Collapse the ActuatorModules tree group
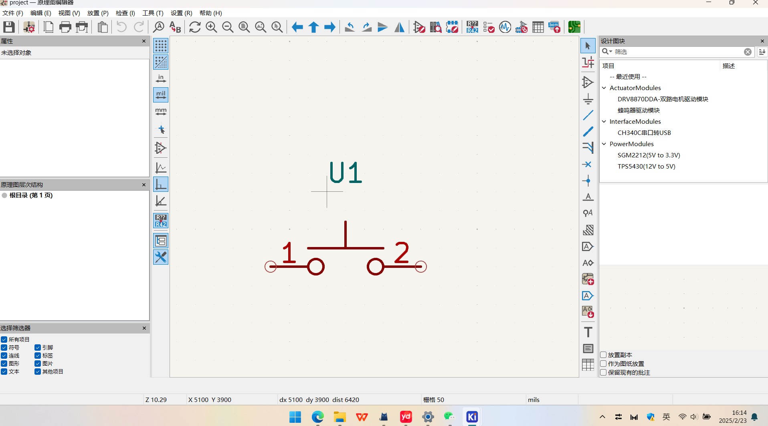Image resolution: width=768 pixels, height=426 pixels. pyautogui.click(x=604, y=88)
